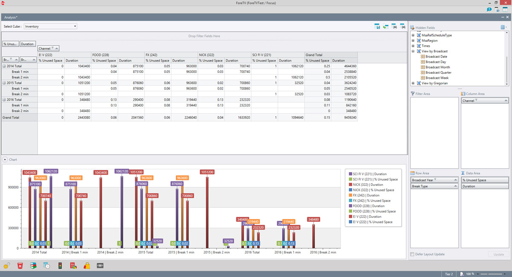
Task: Expand the View by Gregorian node
Action: [x=413, y=83]
